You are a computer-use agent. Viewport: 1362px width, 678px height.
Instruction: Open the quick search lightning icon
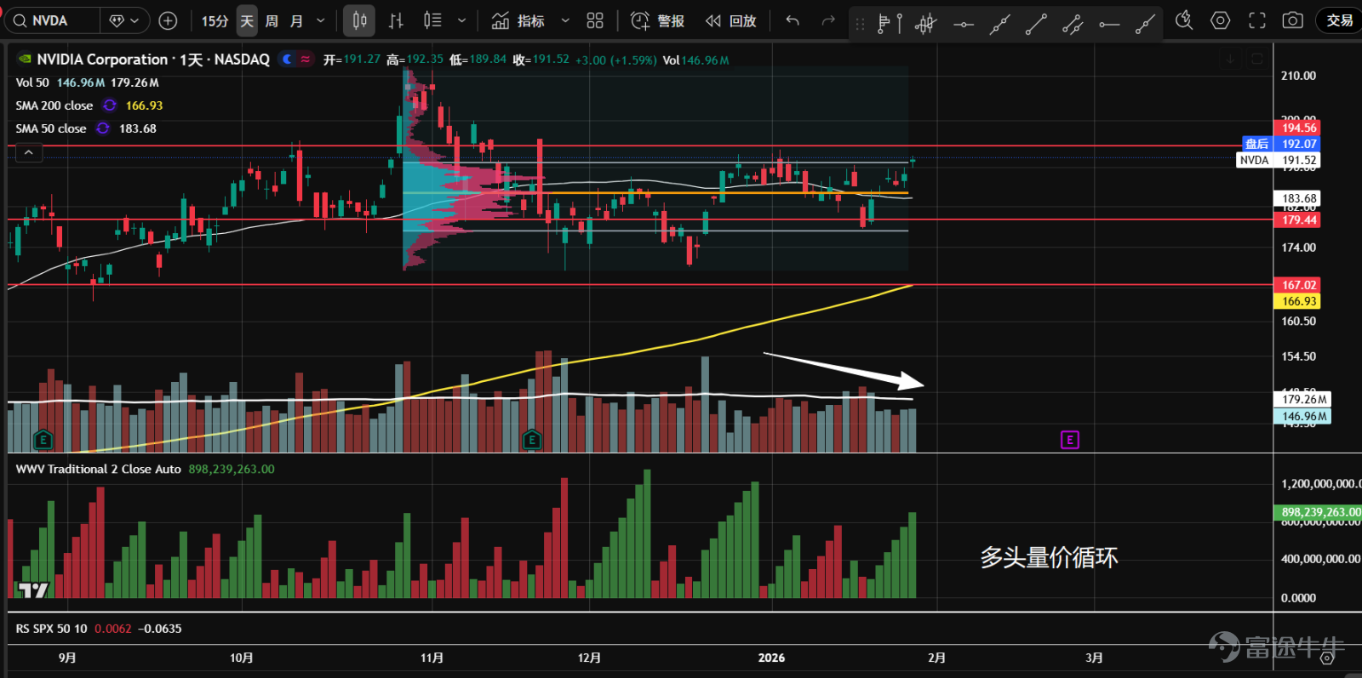(x=1184, y=20)
